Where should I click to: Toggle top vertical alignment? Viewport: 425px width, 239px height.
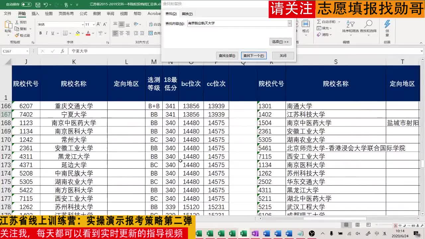(115, 24)
